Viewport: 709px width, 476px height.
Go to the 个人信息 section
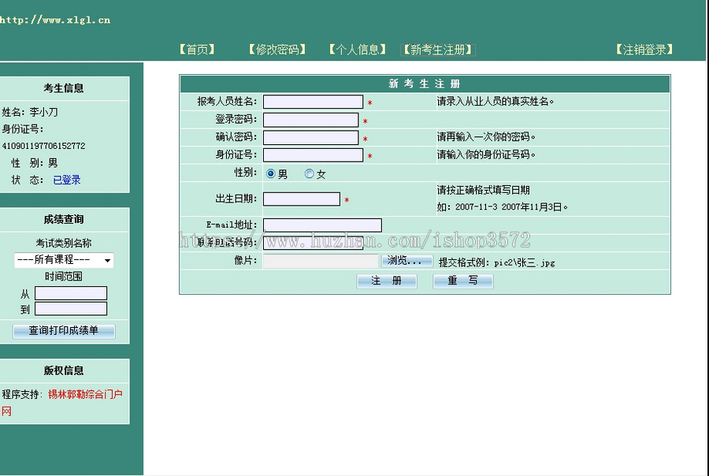356,49
